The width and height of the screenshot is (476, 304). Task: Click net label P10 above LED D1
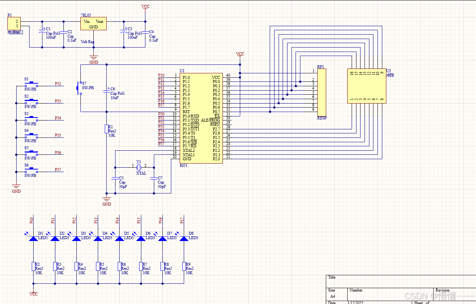click(x=31, y=220)
